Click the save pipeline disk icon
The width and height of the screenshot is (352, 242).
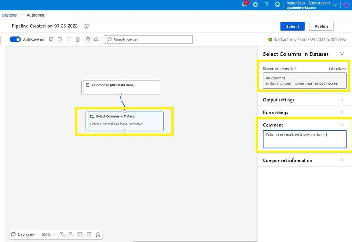point(51,39)
